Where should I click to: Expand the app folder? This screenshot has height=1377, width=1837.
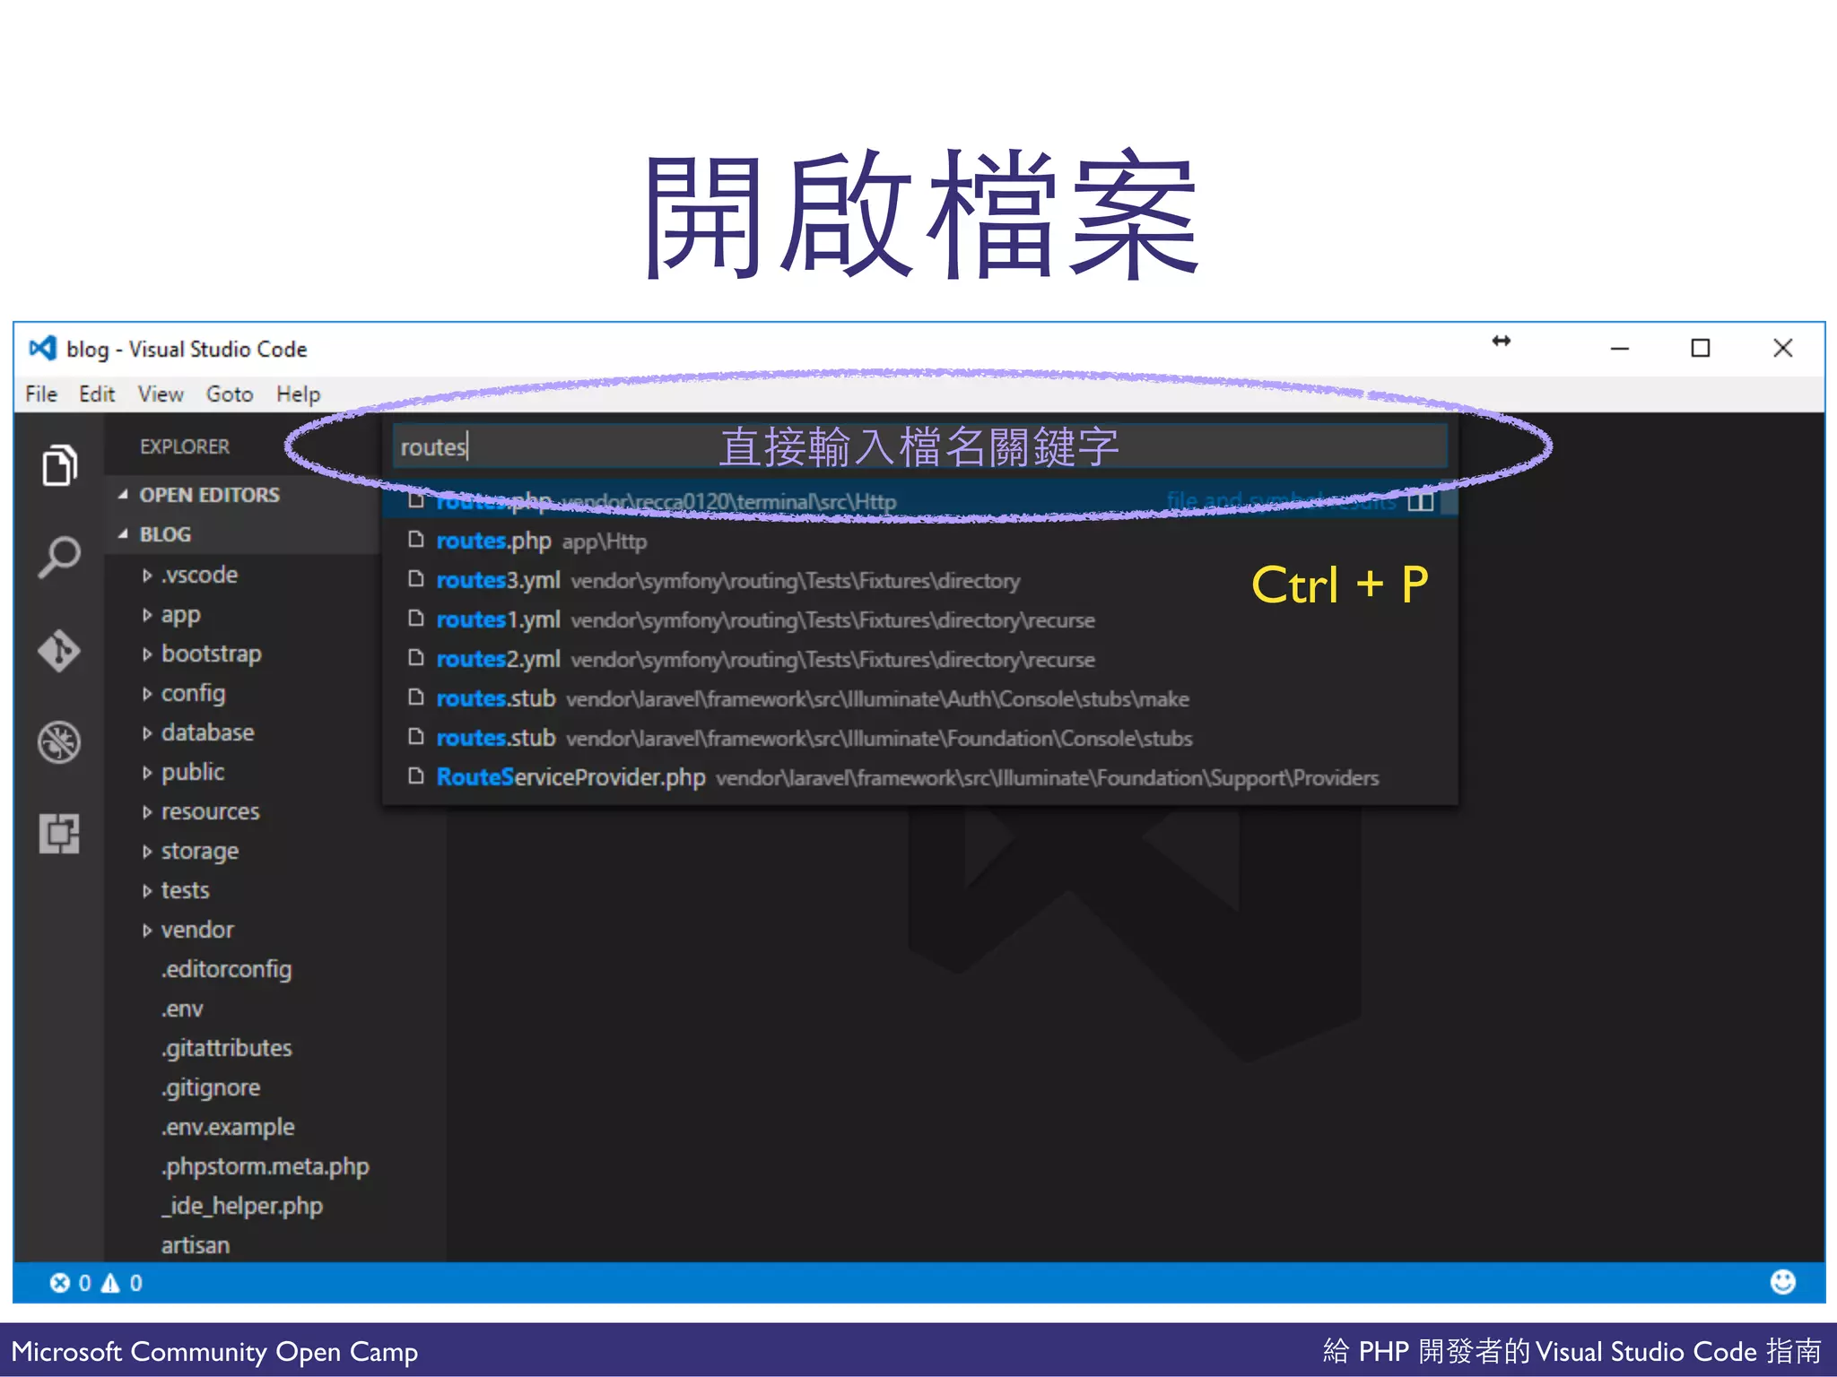pos(242,614)
